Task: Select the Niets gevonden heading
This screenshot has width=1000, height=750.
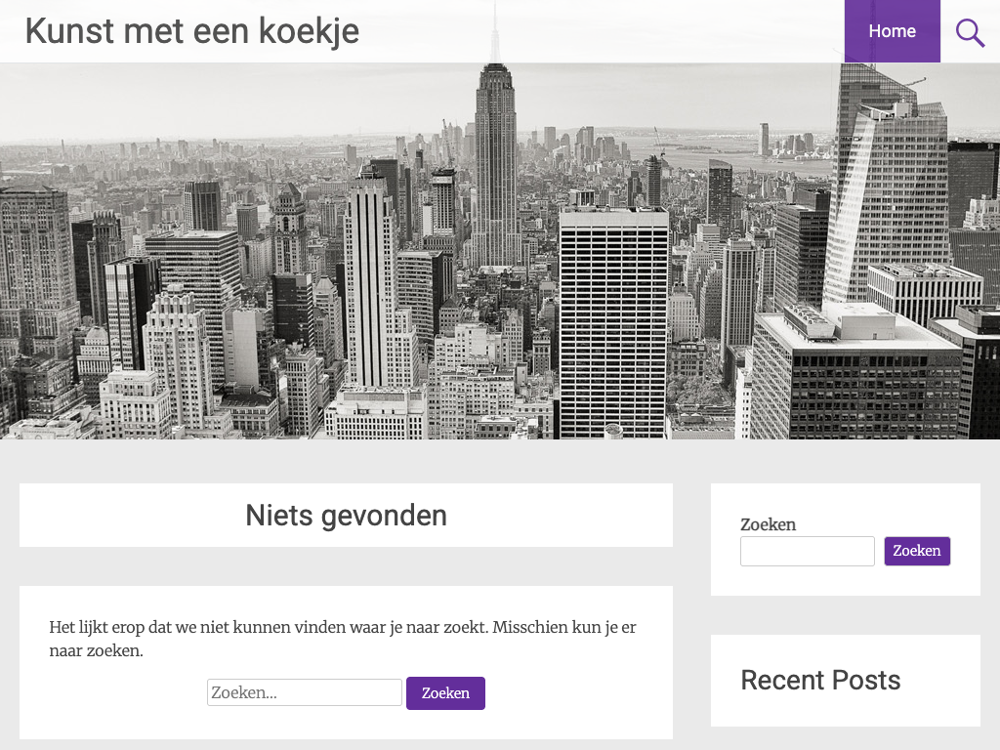Action: click(346, 515)
